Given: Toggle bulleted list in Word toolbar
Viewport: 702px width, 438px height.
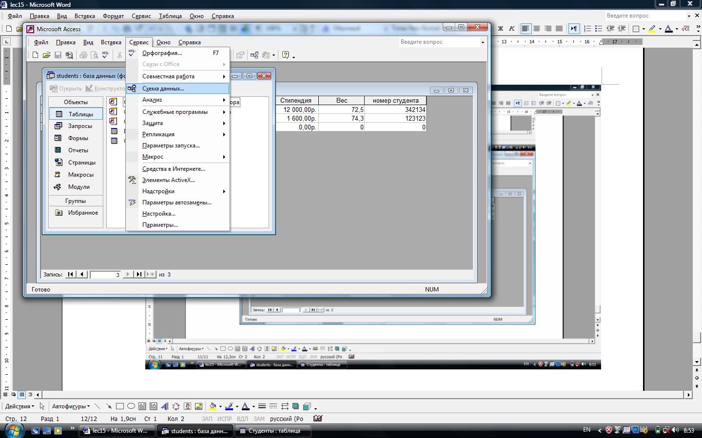Looking at the screenshot, I should click(599, 29).
